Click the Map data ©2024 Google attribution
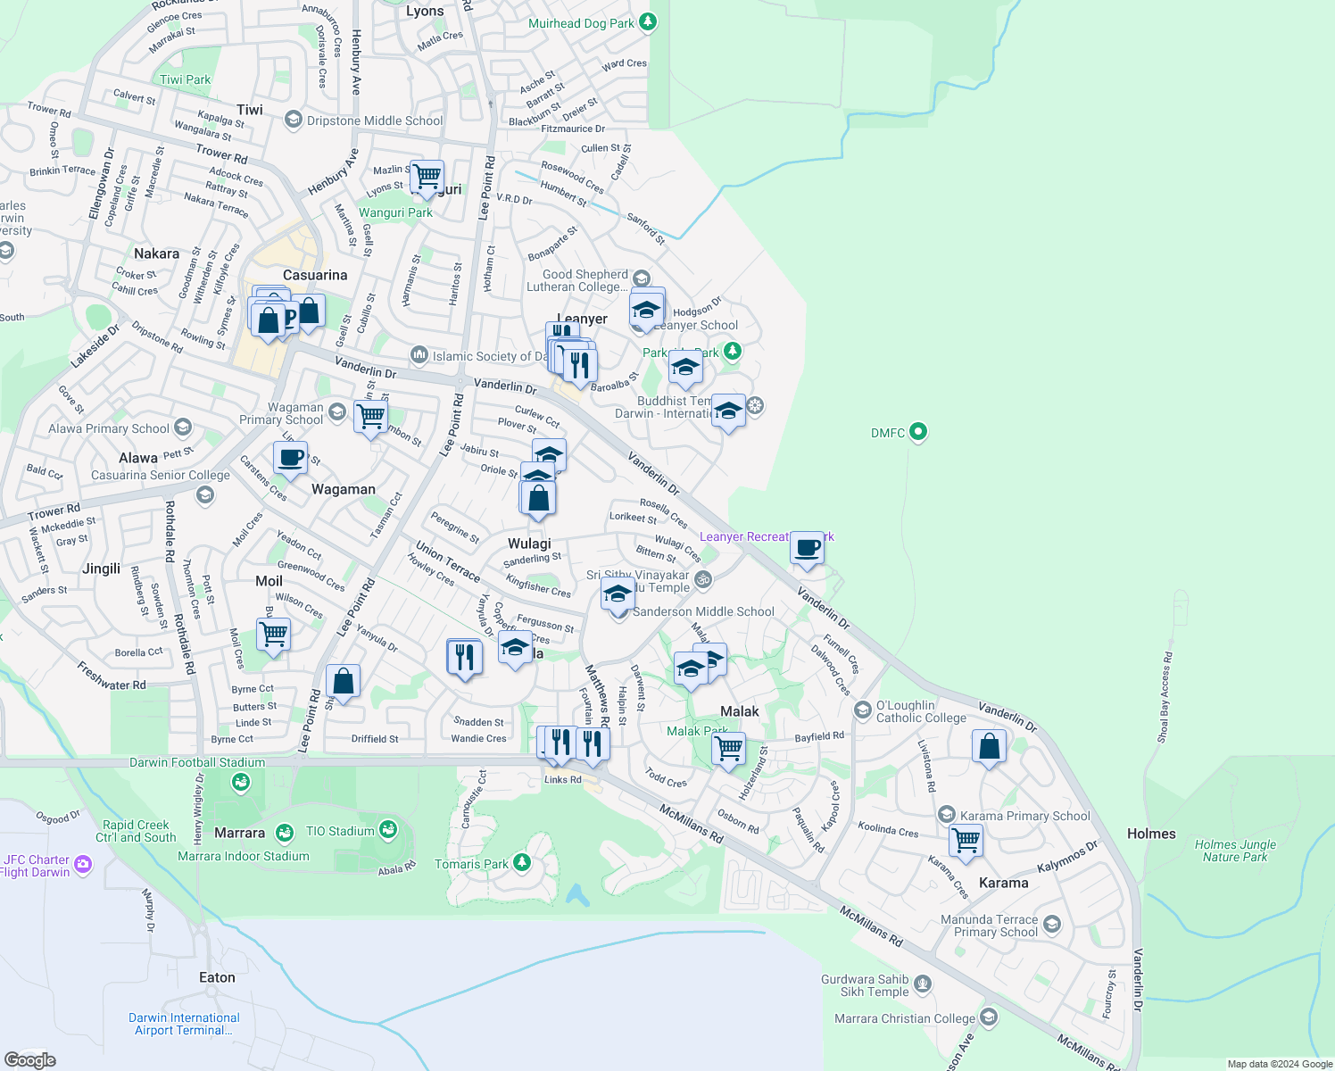Image resolution: width=1335 pixels, height=1071 pixels. (x=1280, y=1064)
